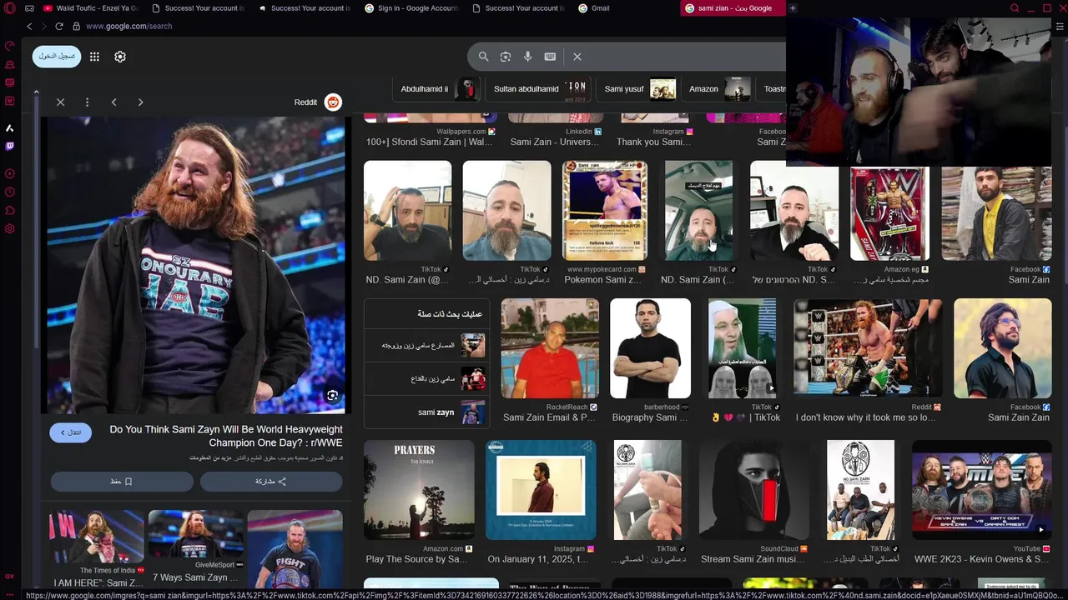Open the Sami Zayn World Heavyweight Reddit title

[x=226, y=436]
